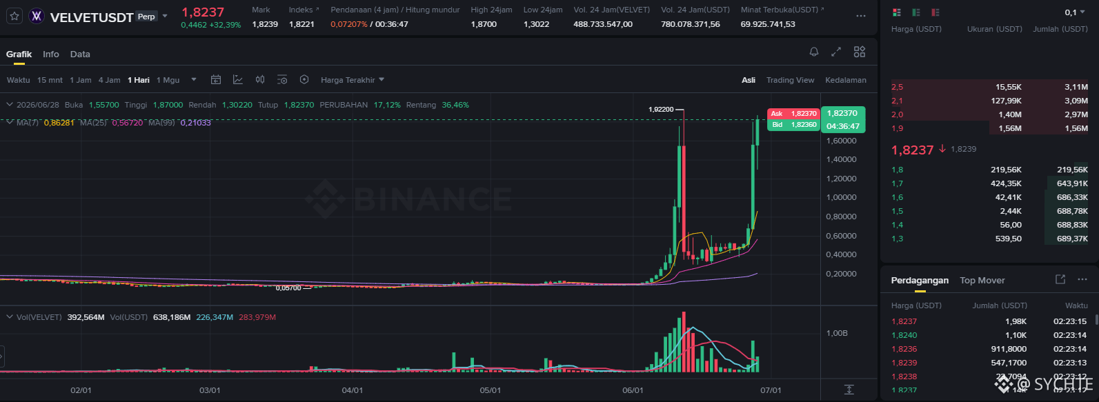The height and width of the screenshot is (402, 1099).
Task: Click the scroll-to-latest icon below price axis
Action: [849, 390]
